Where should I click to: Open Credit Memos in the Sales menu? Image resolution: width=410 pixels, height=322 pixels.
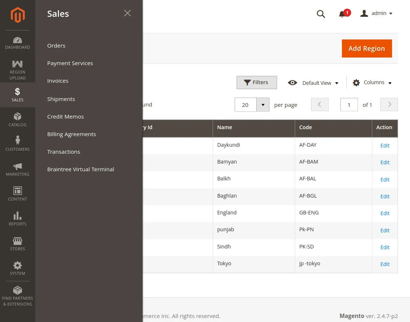coord(65,116)
